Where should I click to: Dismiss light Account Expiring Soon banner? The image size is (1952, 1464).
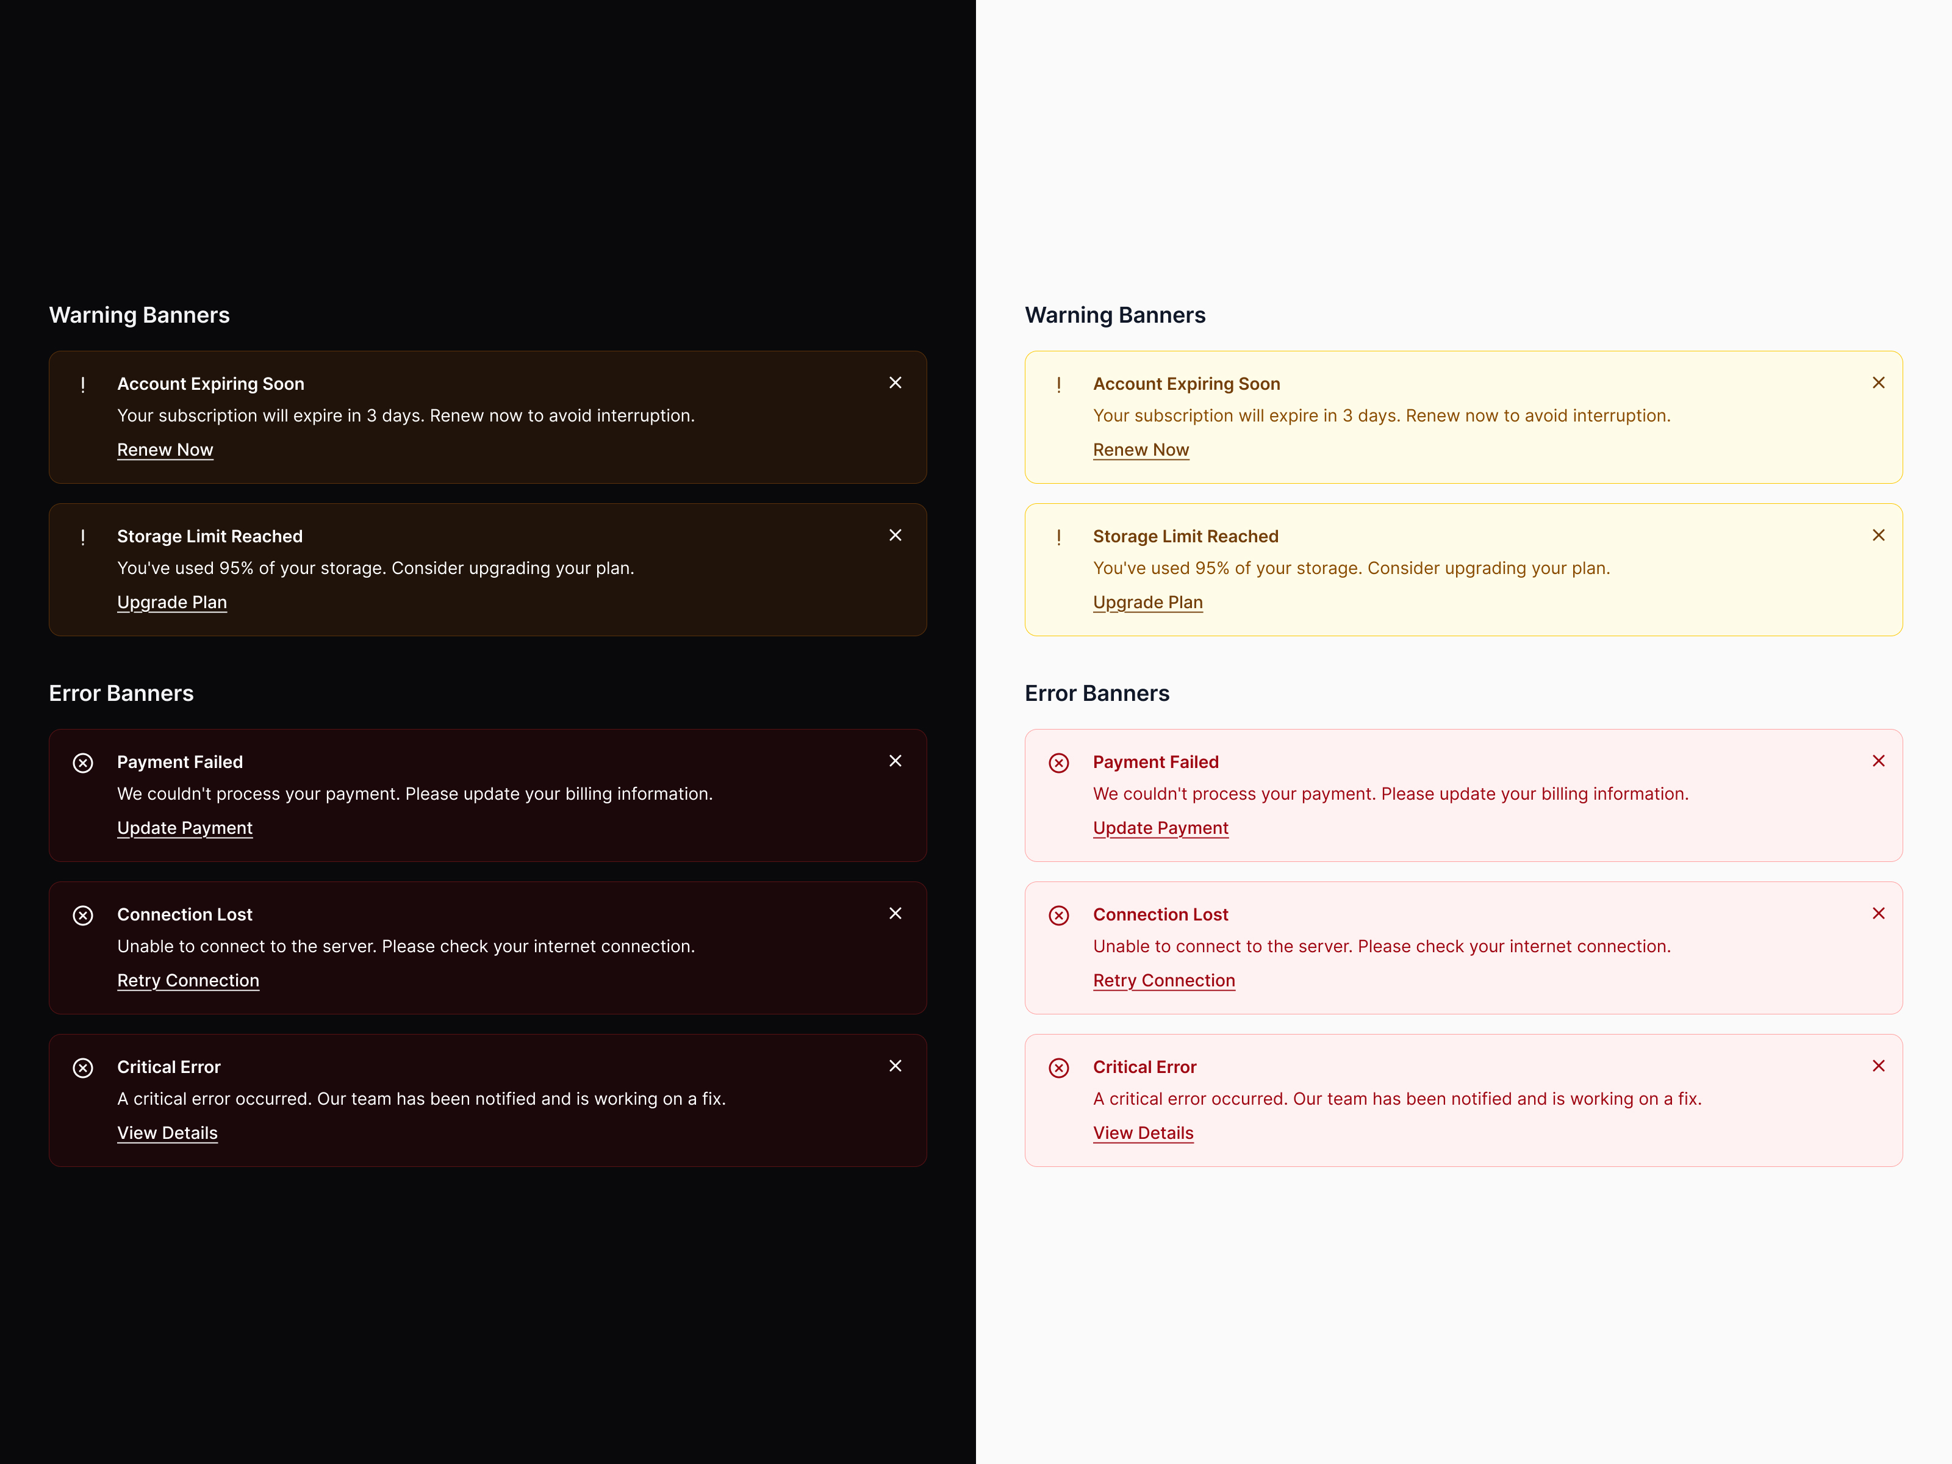pyautogui.click(x=1878, y=383)
